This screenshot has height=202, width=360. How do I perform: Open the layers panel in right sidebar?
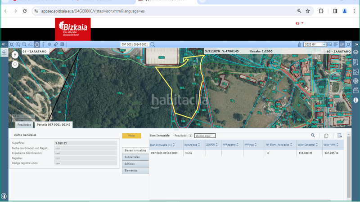(355, 53)
